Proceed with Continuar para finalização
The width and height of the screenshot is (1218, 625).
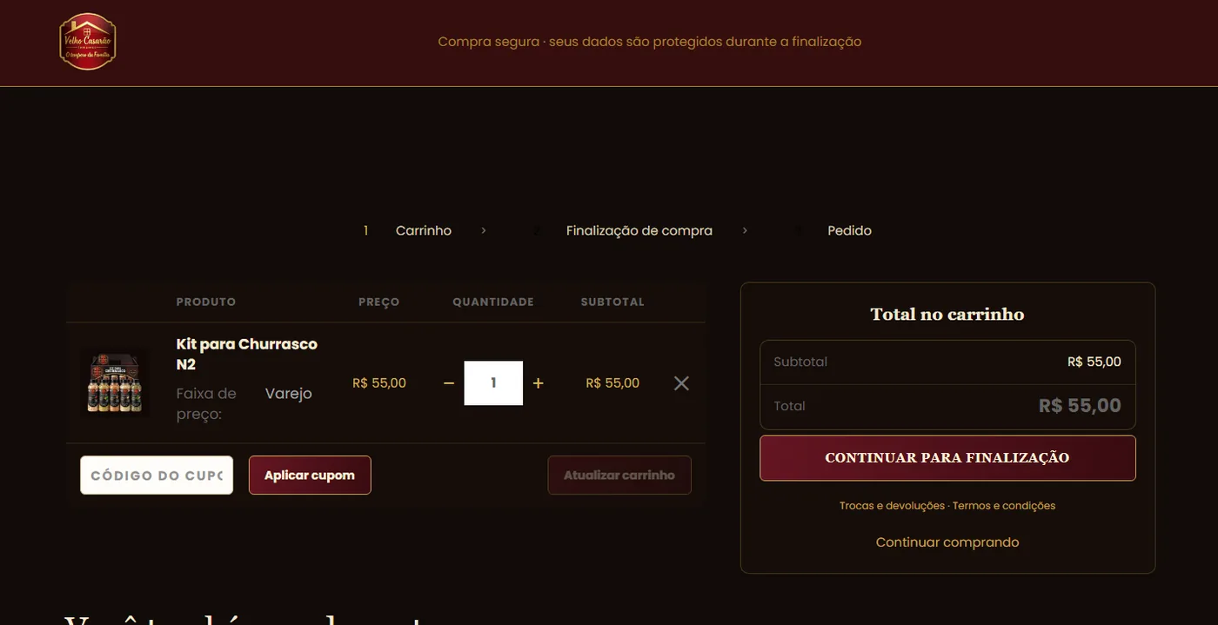click(947, 458)
